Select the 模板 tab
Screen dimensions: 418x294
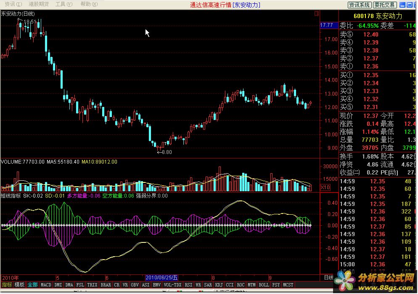click(x=19, y=285)
